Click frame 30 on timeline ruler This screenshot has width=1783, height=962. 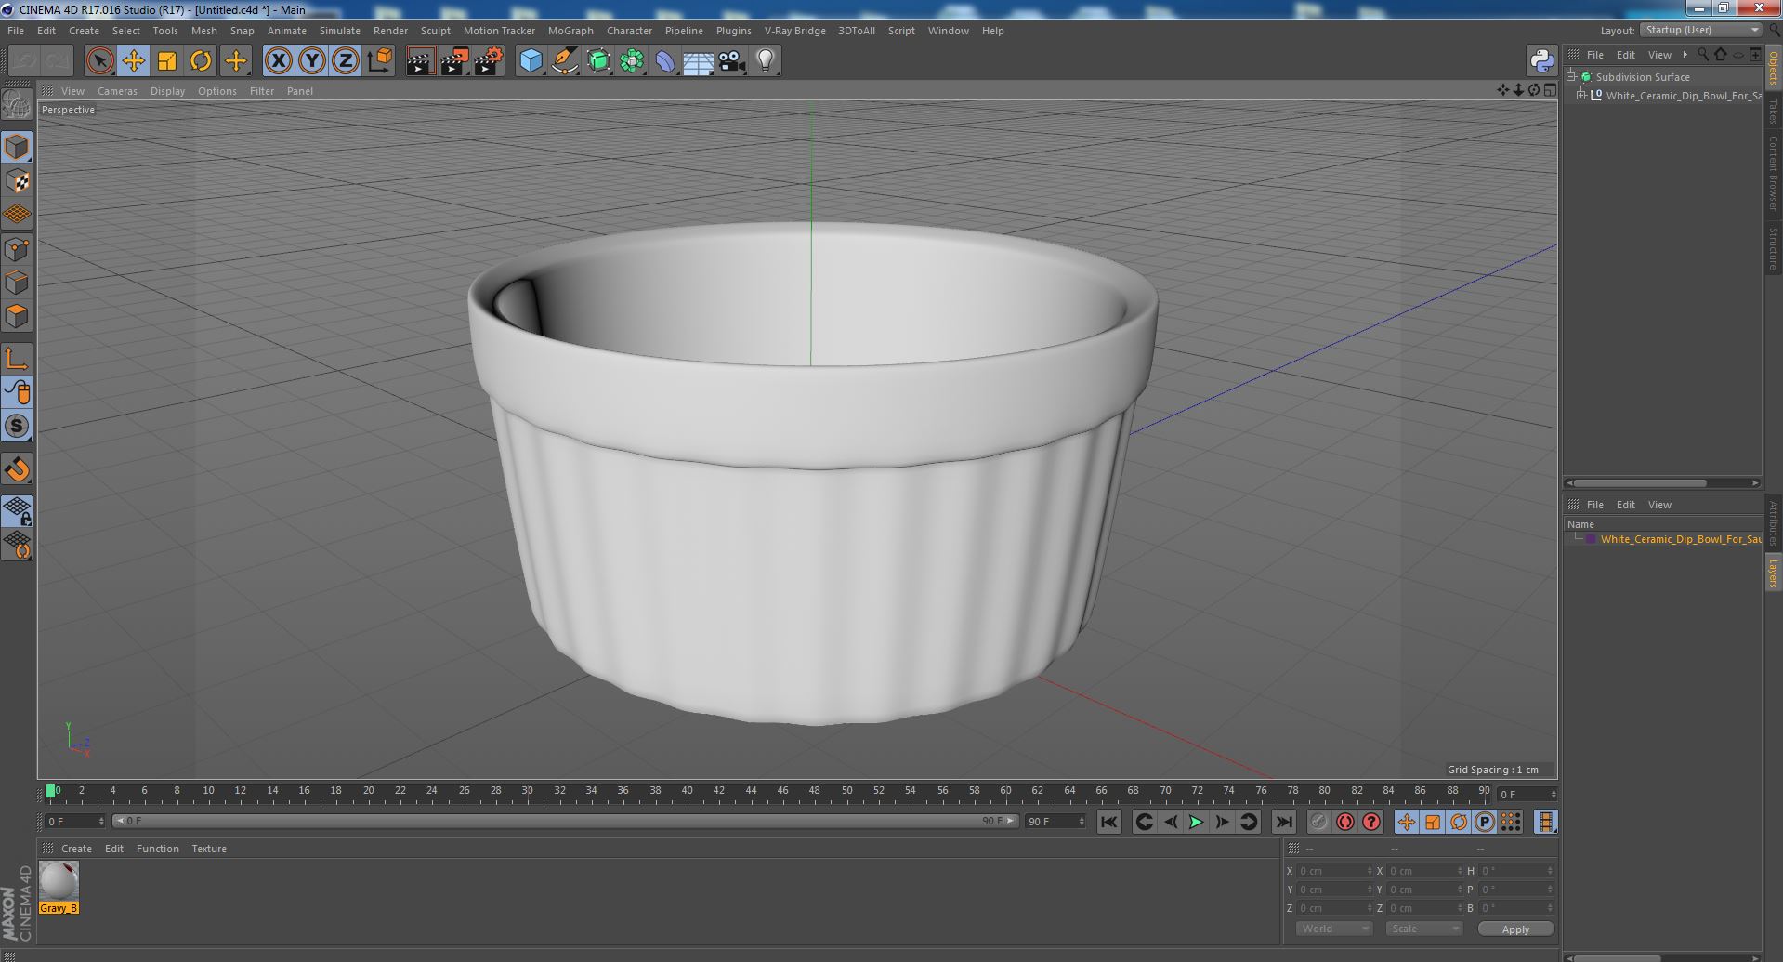[x=527, y=791]
